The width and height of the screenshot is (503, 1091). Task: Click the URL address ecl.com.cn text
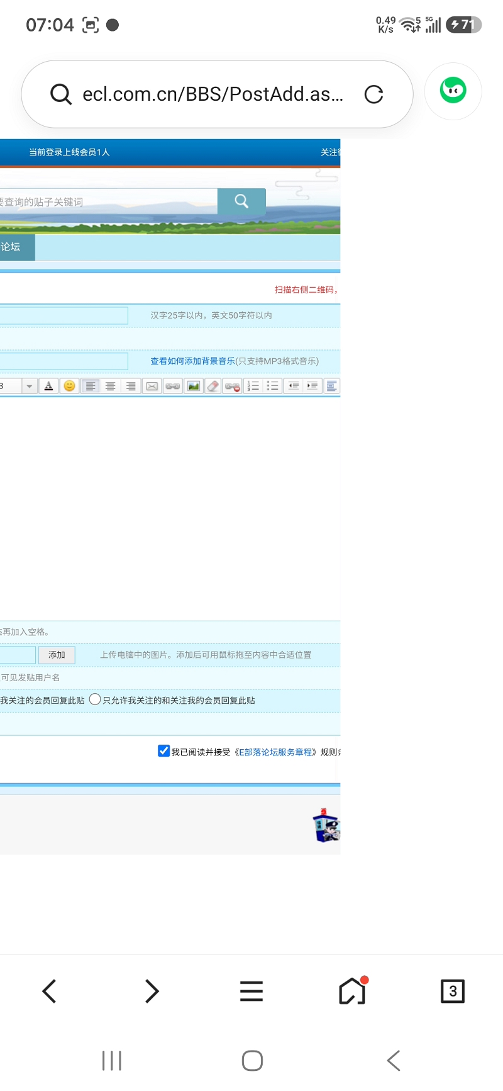coord(213,94)
